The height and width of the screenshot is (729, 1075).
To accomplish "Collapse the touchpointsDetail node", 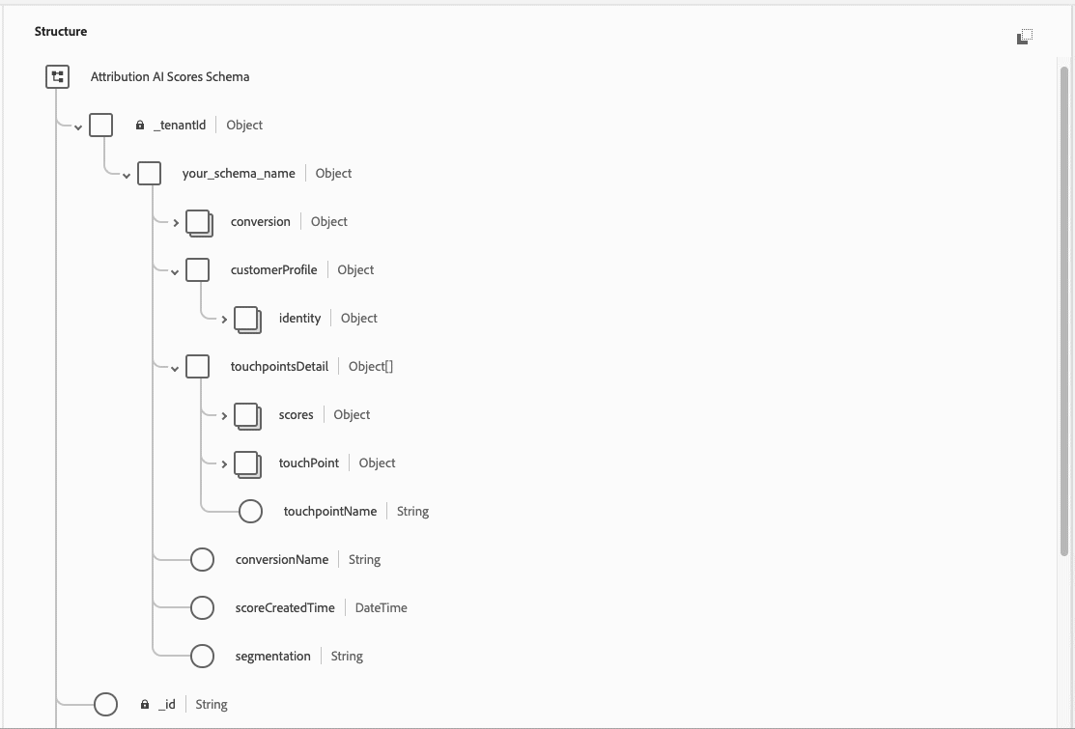I will pyautogui.click(x=175, y=367).
